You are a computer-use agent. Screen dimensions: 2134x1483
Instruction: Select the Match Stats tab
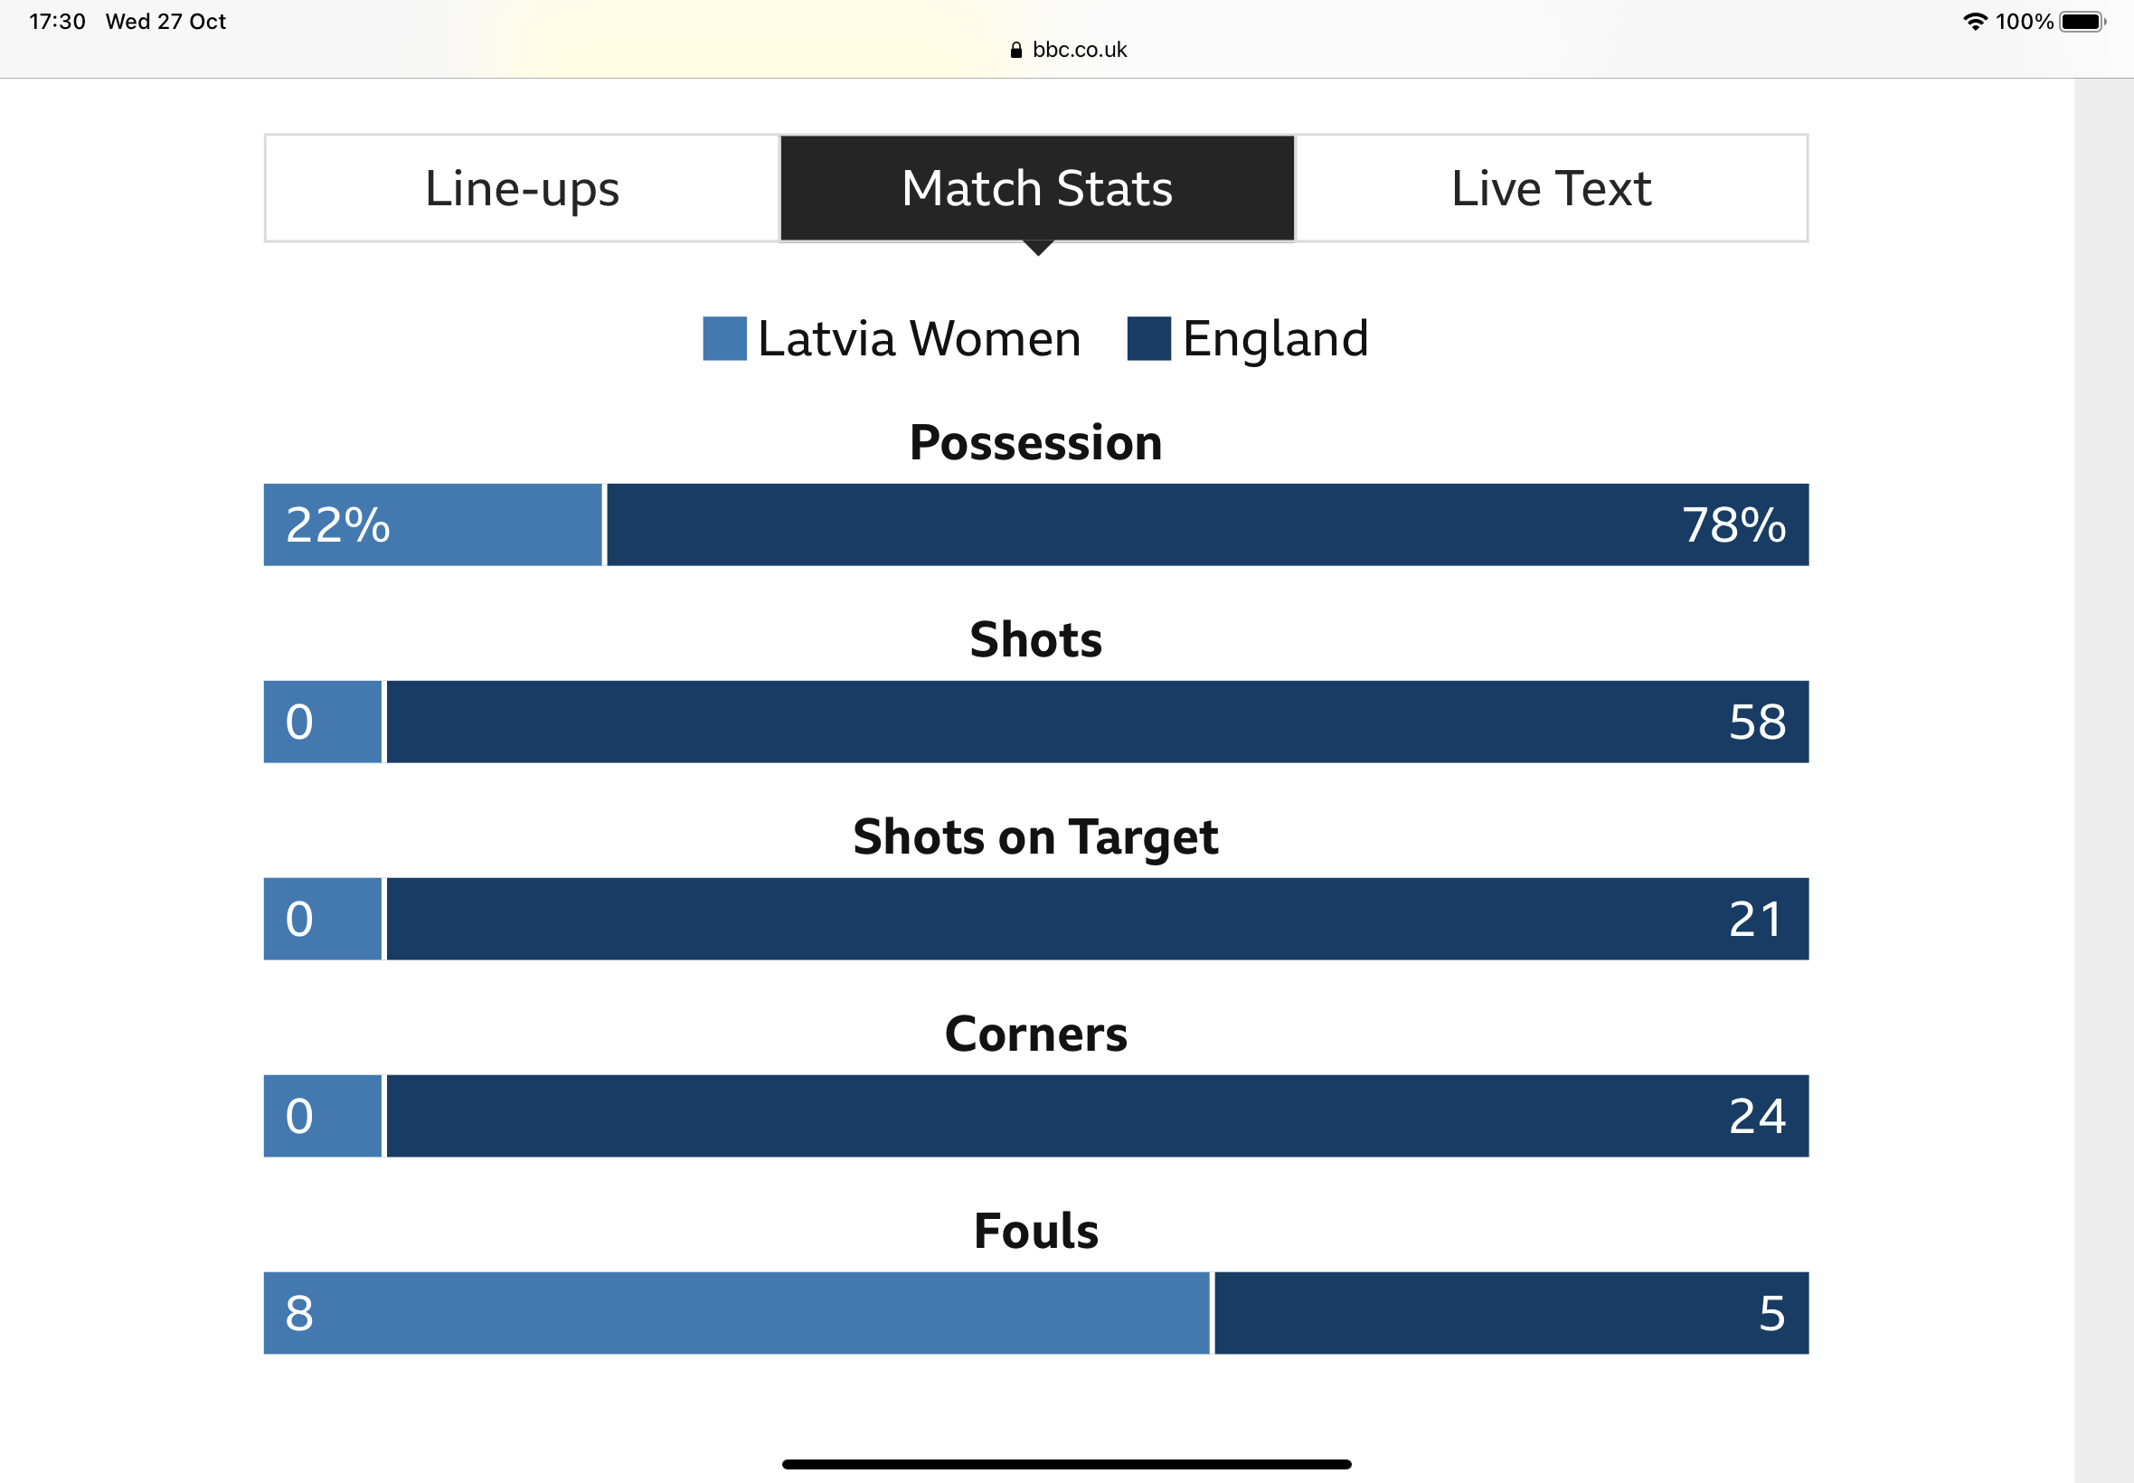[1037, 189]
